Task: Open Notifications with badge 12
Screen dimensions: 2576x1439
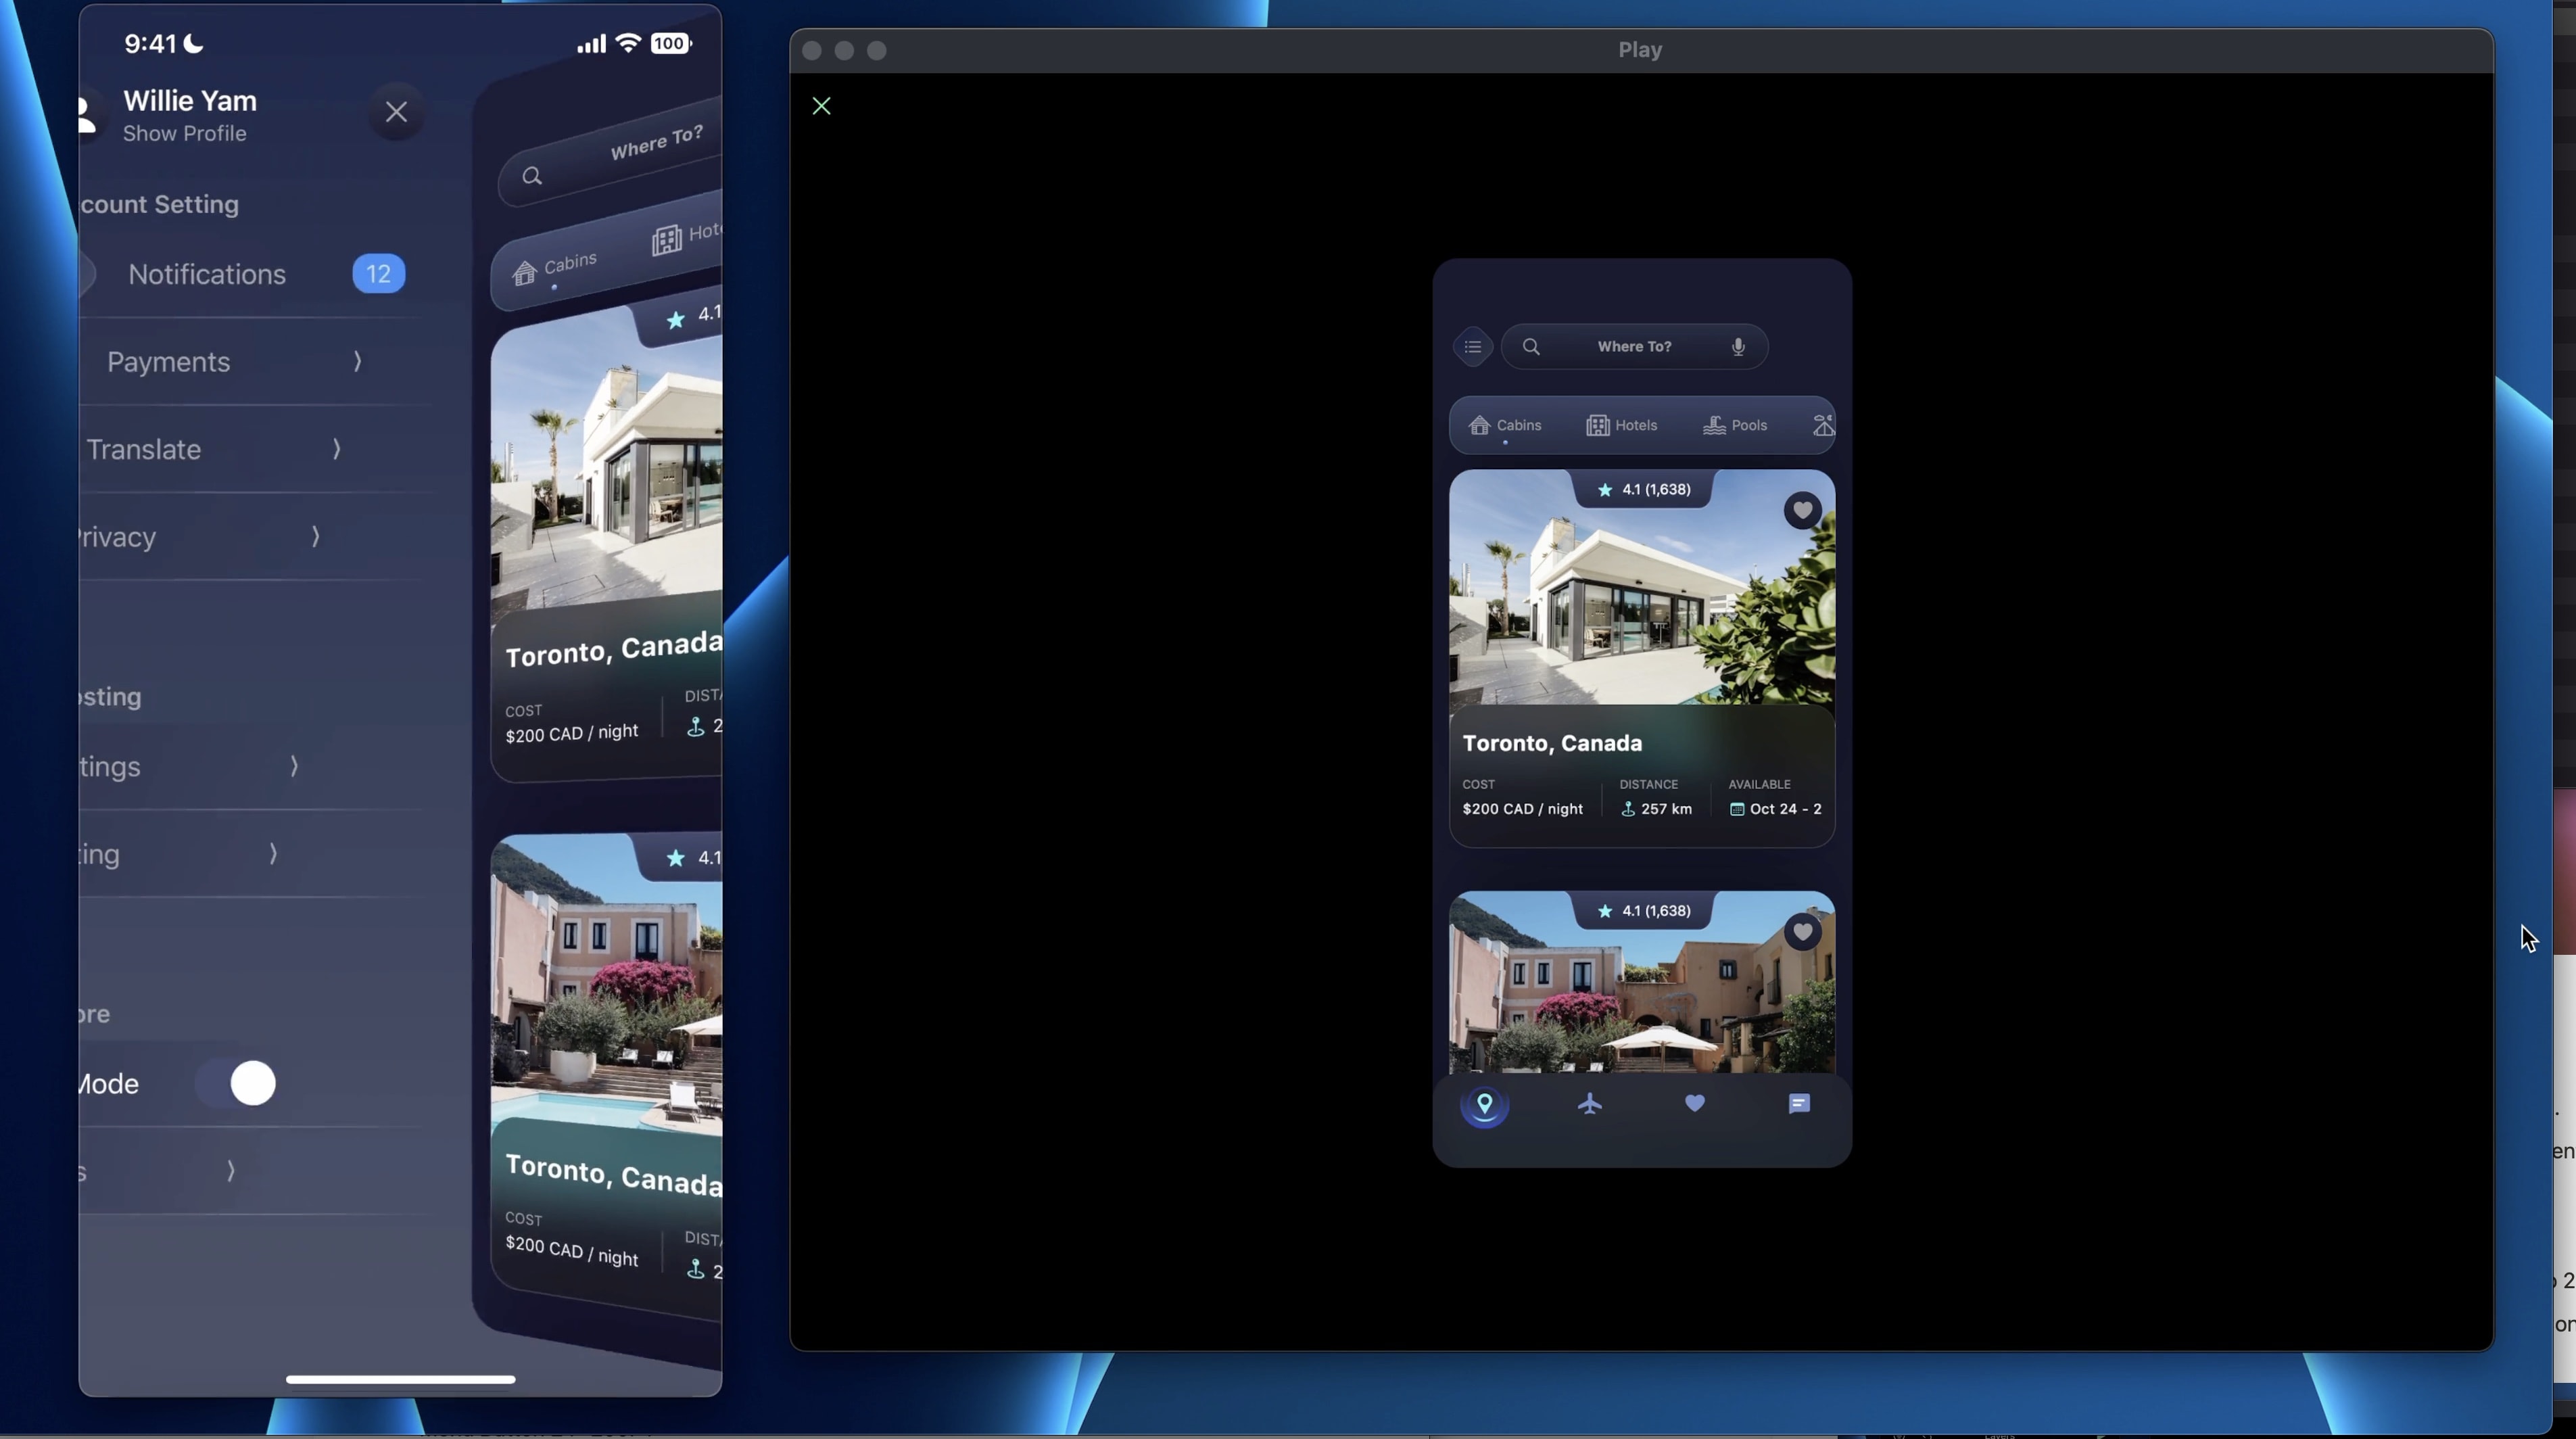Action: click(x=207, y=274)
